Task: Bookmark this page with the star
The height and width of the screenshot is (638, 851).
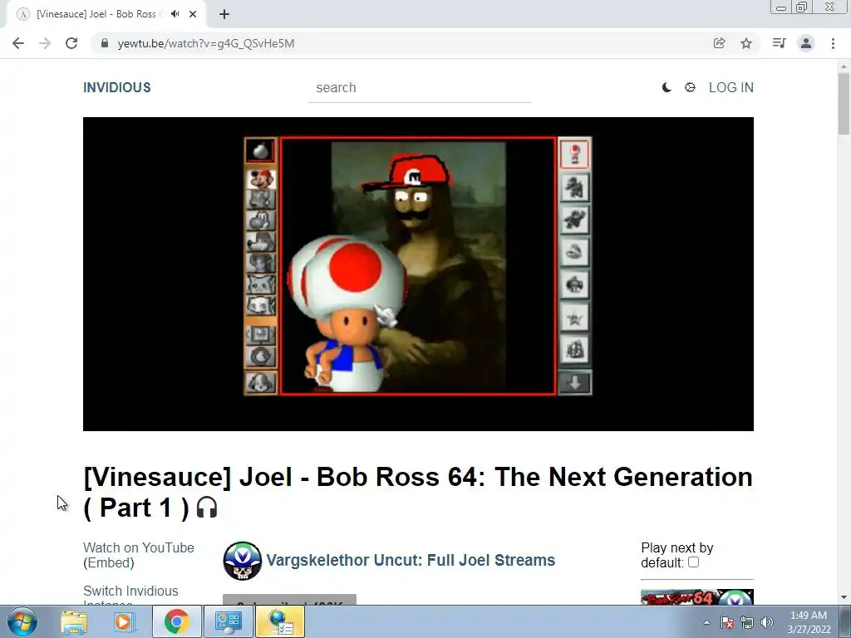Action: [746, 43]
